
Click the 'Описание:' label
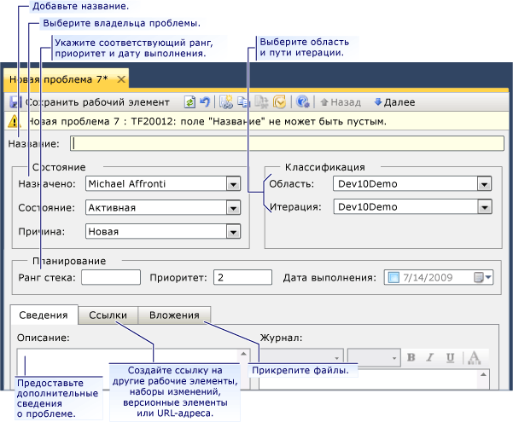click(44, 338)
